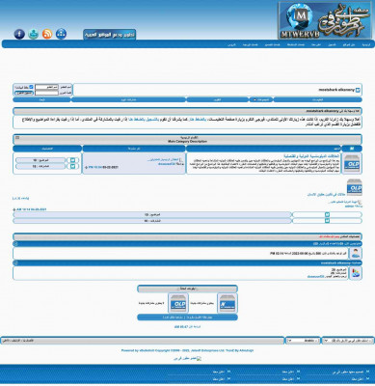Click the password input field

click(46, 93)
